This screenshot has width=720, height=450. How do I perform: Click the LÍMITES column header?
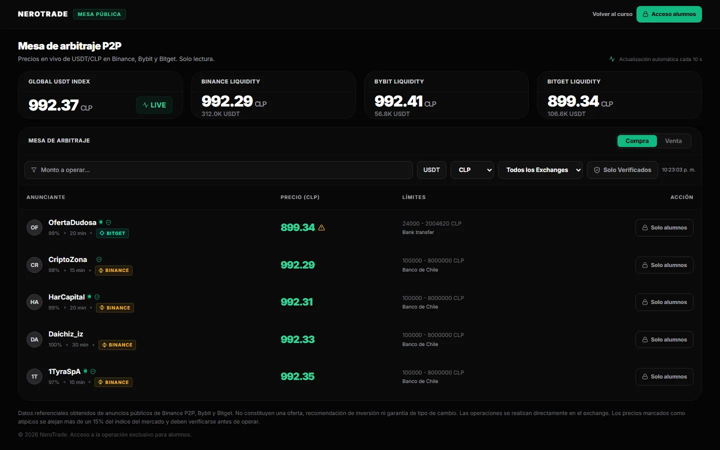coord(414,197)
